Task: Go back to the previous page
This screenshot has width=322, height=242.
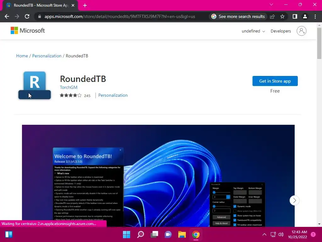Action: pos(7,16)
